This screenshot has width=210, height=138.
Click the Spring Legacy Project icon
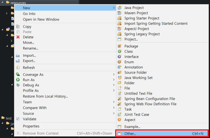(119, 34)
